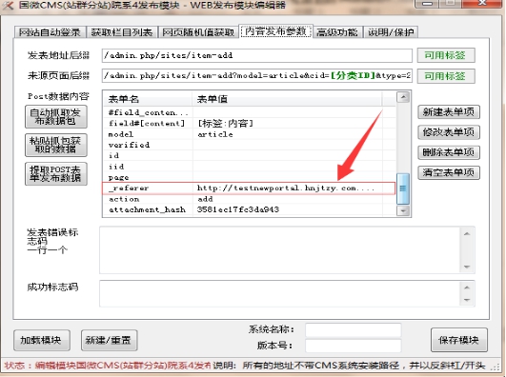Click the 删除表单项 button
The height and width of the screenshot is (377, 506).
pyautogui.click(x=449, y=152)
